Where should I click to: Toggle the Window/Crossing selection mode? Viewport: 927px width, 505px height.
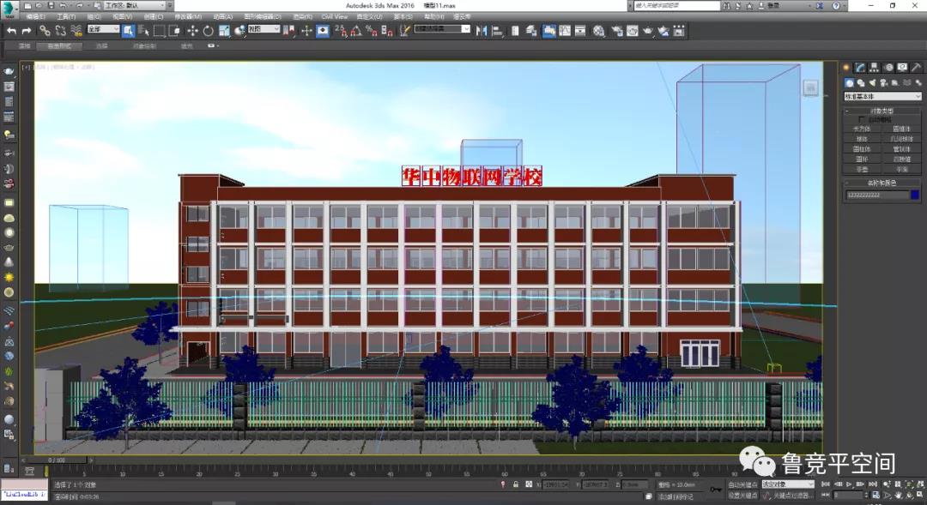[x=175, y=31]
